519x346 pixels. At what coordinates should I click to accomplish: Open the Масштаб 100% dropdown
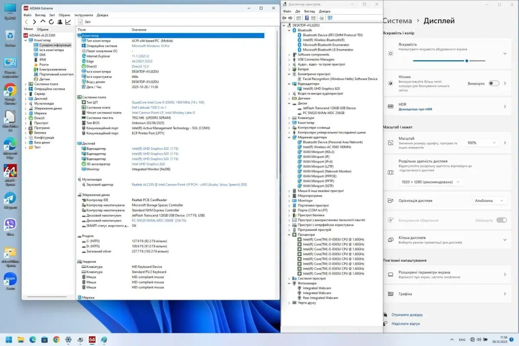[481, 143]
